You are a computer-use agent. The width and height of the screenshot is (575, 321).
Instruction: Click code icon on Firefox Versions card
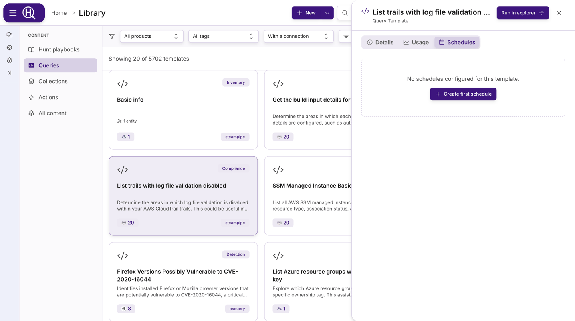tap(123, 256)
